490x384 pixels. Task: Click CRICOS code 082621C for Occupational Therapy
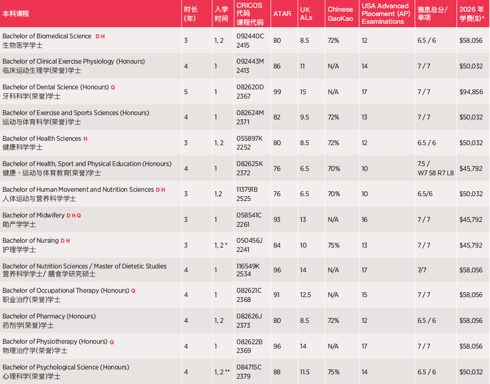(250, 291)
